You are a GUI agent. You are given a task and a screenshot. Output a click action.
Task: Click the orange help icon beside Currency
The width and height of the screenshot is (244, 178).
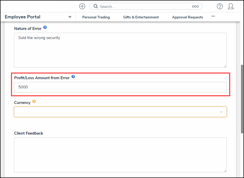(x=34, y=101)
